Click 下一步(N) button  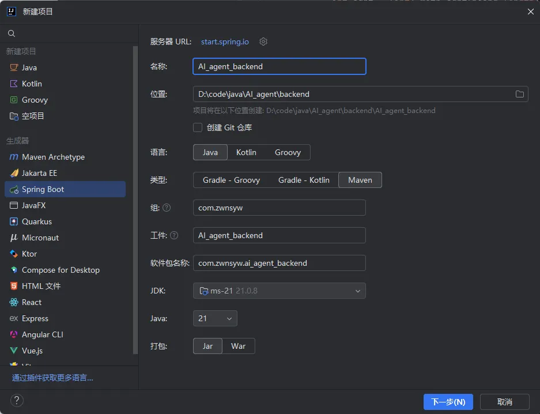point(448,402)
